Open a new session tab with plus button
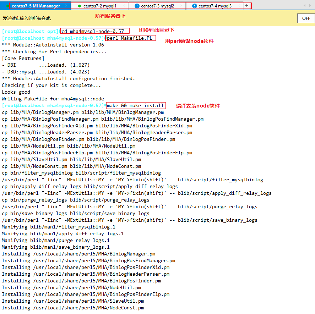This screenshot has height=314, width=315. point(247,6)
